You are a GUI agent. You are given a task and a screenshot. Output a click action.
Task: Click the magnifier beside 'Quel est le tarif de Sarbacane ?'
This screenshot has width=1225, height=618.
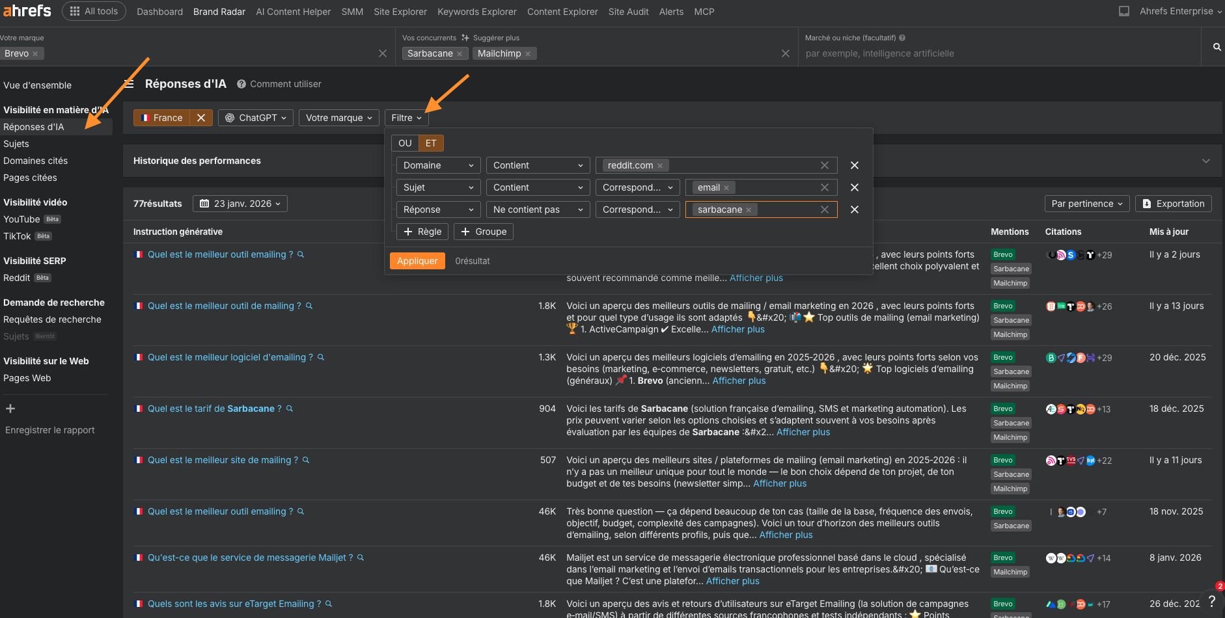[x=289, y=409]
